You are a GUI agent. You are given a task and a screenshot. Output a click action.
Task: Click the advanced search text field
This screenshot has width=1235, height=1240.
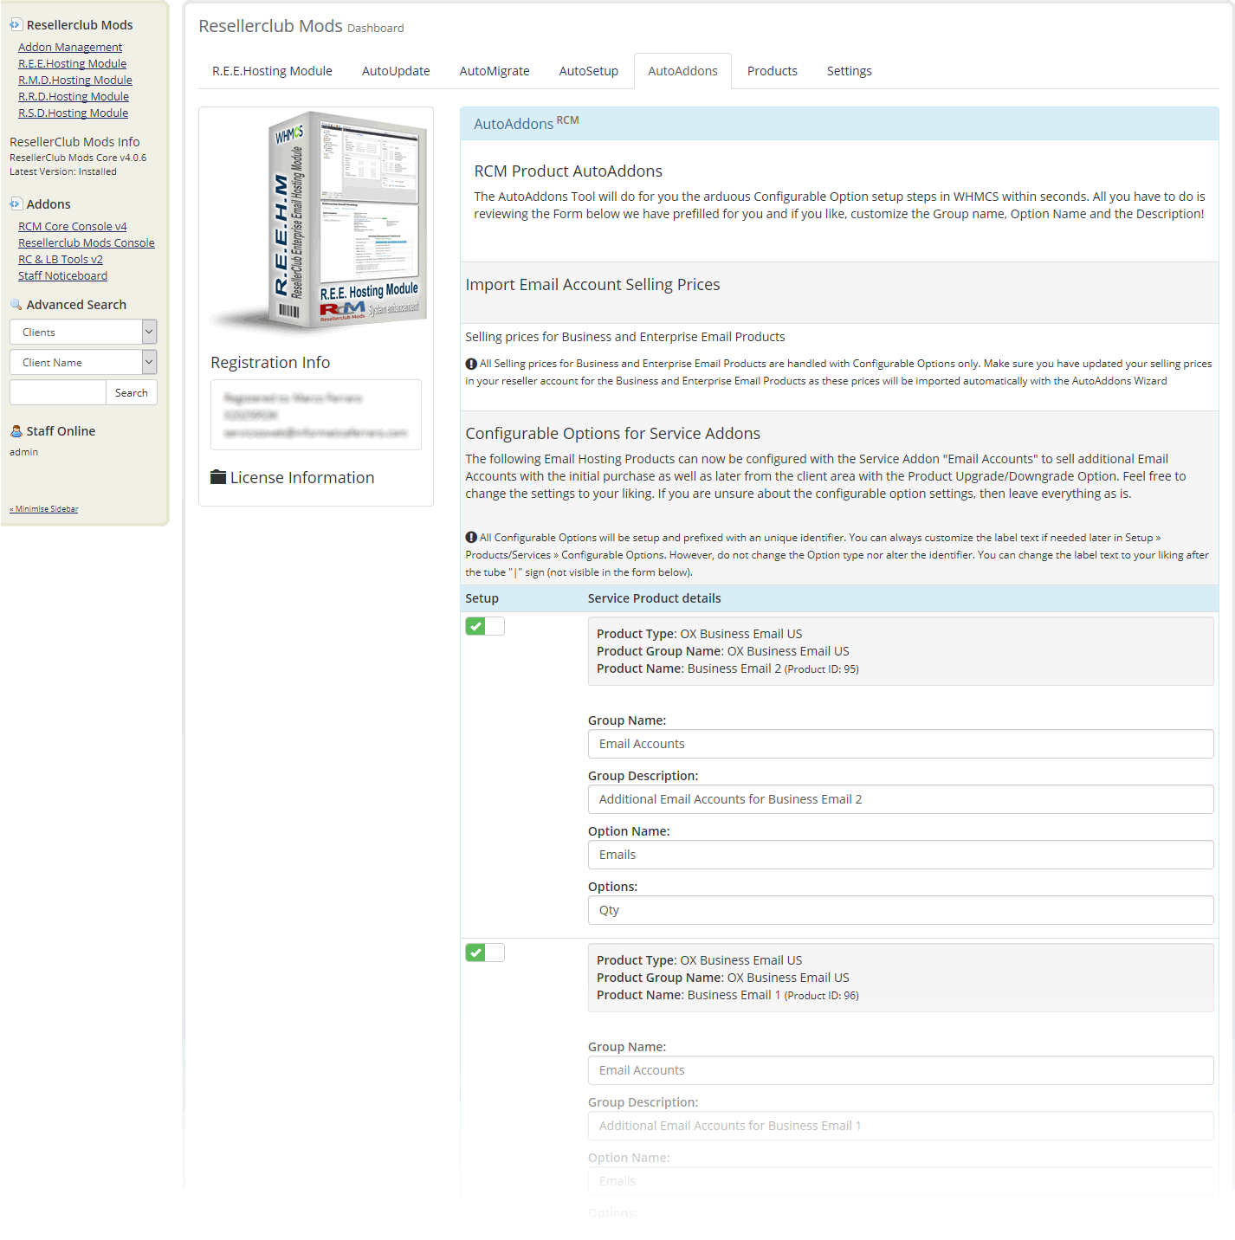pos(58,392)
